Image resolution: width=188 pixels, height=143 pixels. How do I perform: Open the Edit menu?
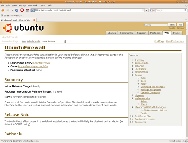(8, 5)
